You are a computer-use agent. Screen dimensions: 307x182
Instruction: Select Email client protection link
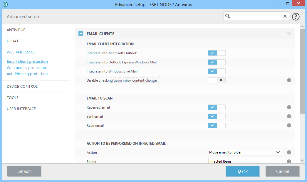tap(27, 61)
